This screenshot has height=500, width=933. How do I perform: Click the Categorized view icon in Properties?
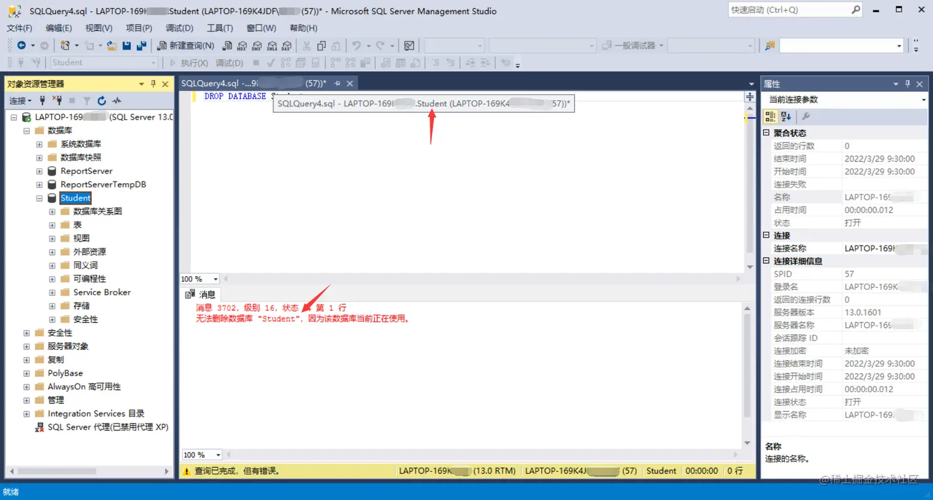pyautogui.click(x=770, y=117)
